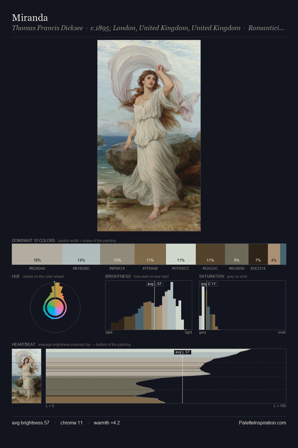The height and width of the screenshot is (448, 298).
Task: Click avg L 57 label in Brightness histogram
Action: (155, 284)
